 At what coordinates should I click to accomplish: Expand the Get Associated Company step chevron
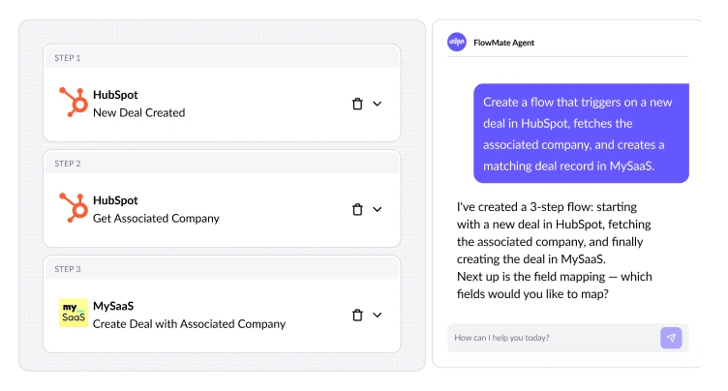click(378, 209)
